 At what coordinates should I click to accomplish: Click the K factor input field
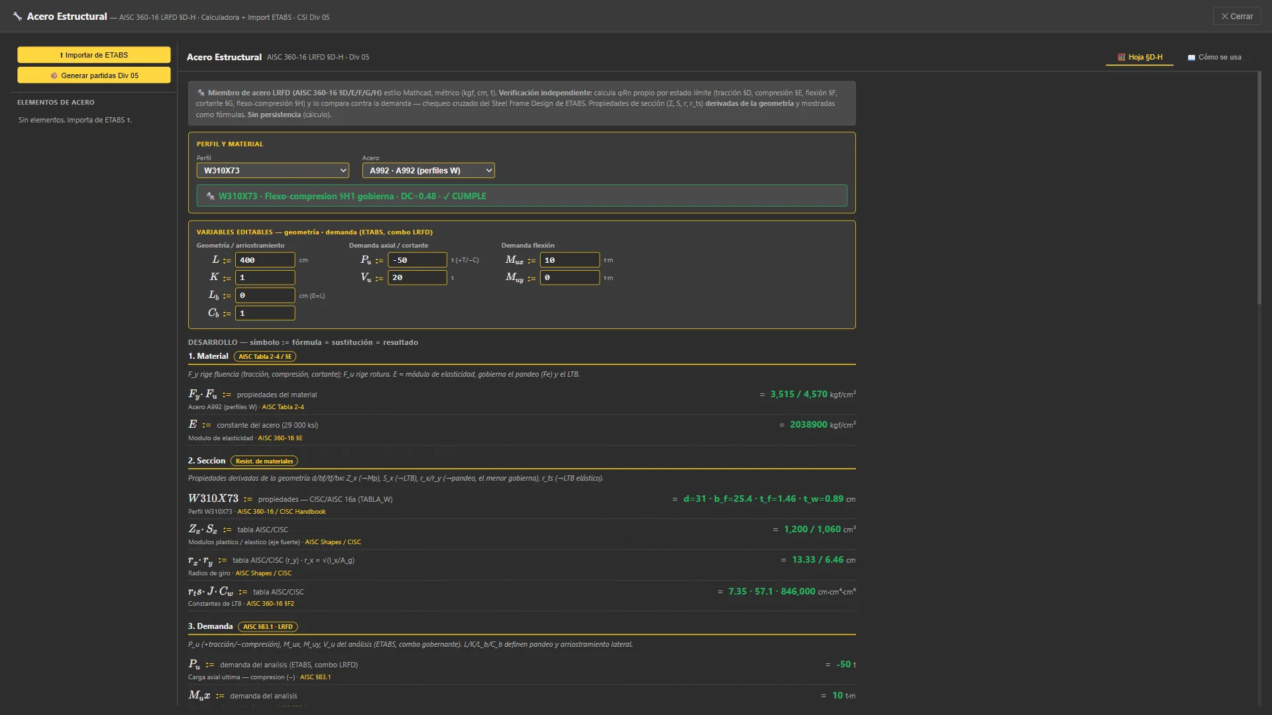coord(265,277)
